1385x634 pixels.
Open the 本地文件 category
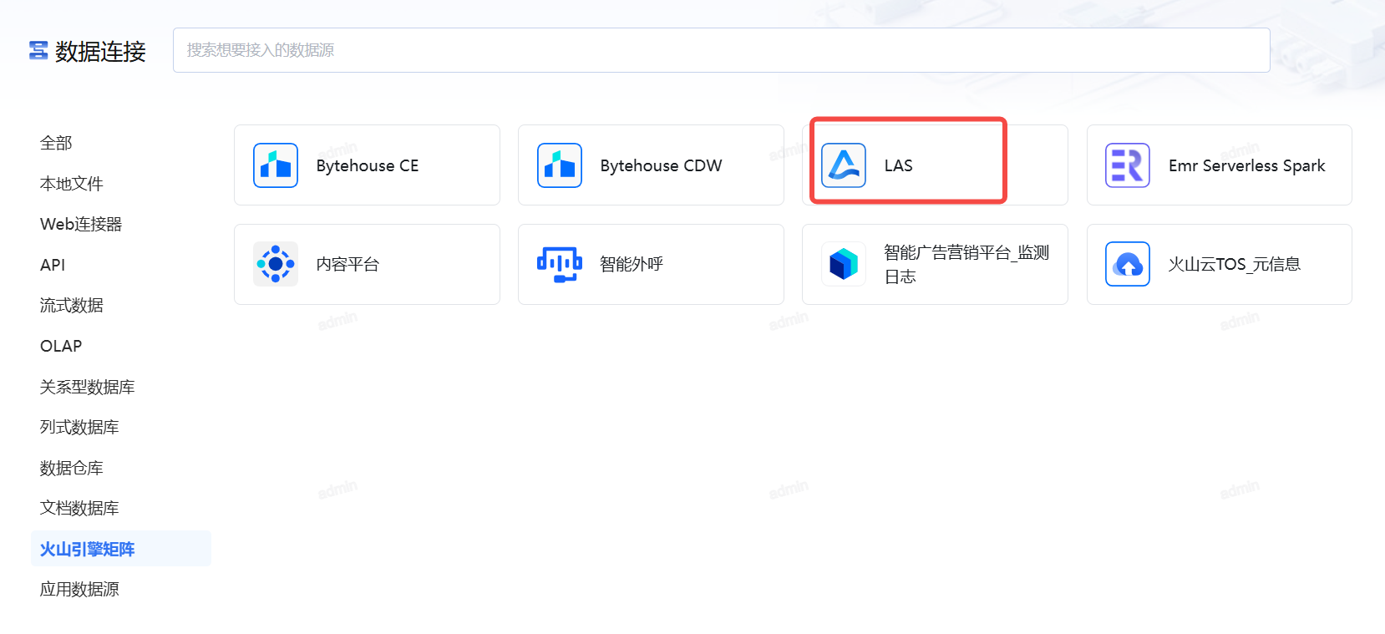pyautogui.click(x=72, y=184)
